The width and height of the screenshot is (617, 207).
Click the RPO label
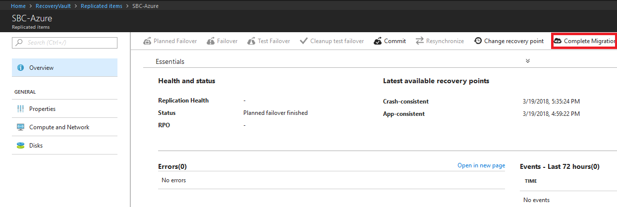tap(164, 125)
